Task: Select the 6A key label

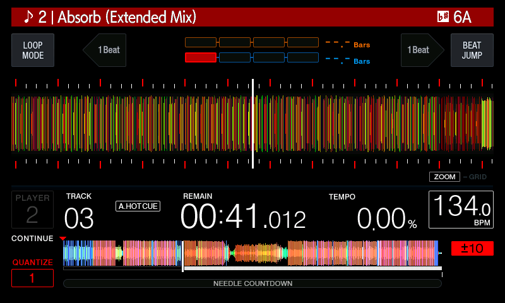Action: click(x=462, y=17)
